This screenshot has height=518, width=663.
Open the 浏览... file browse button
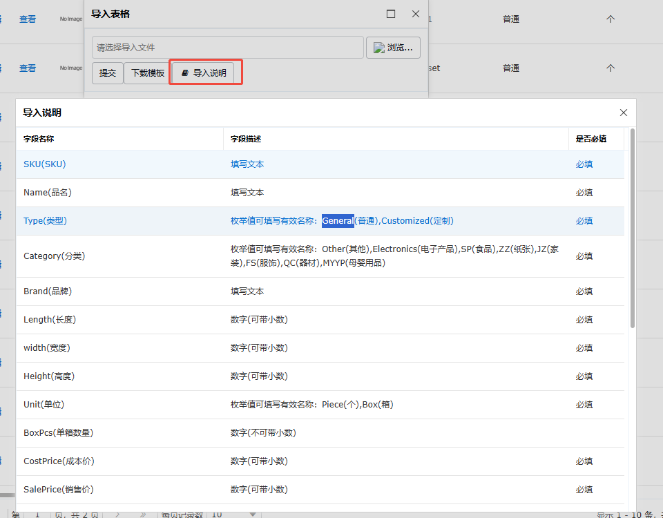tap(393, 48)
